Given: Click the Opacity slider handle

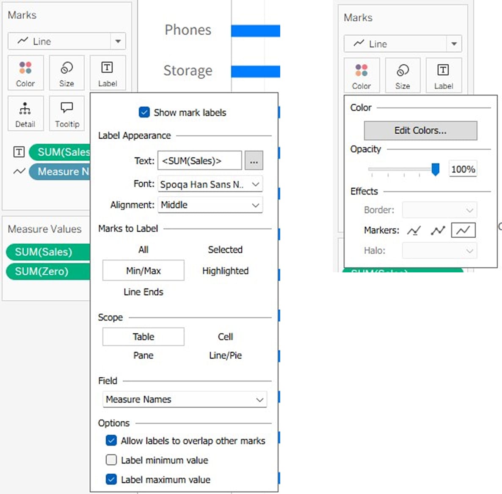Looking at the screenshot, I should click(435, 169).
